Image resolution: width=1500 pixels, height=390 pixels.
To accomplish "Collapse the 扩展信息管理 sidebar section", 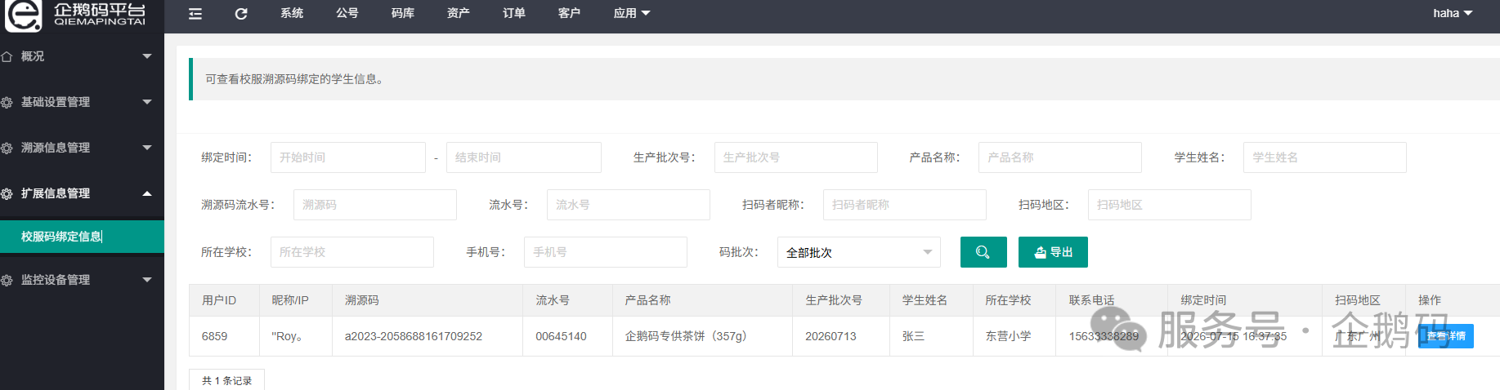I will pos(82,193).
